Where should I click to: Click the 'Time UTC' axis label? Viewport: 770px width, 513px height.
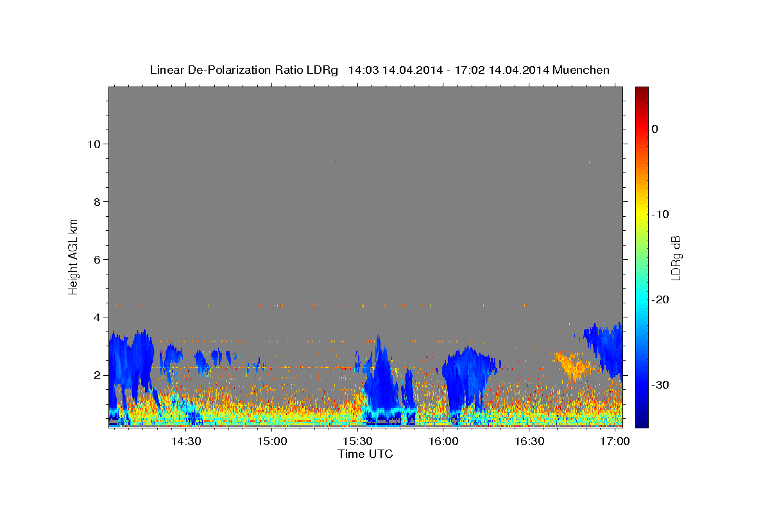click(365, 454)
